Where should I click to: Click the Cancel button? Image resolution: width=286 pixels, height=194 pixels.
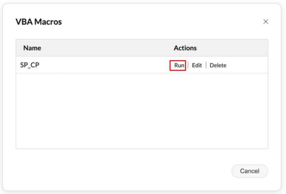(x=250, y=171)
